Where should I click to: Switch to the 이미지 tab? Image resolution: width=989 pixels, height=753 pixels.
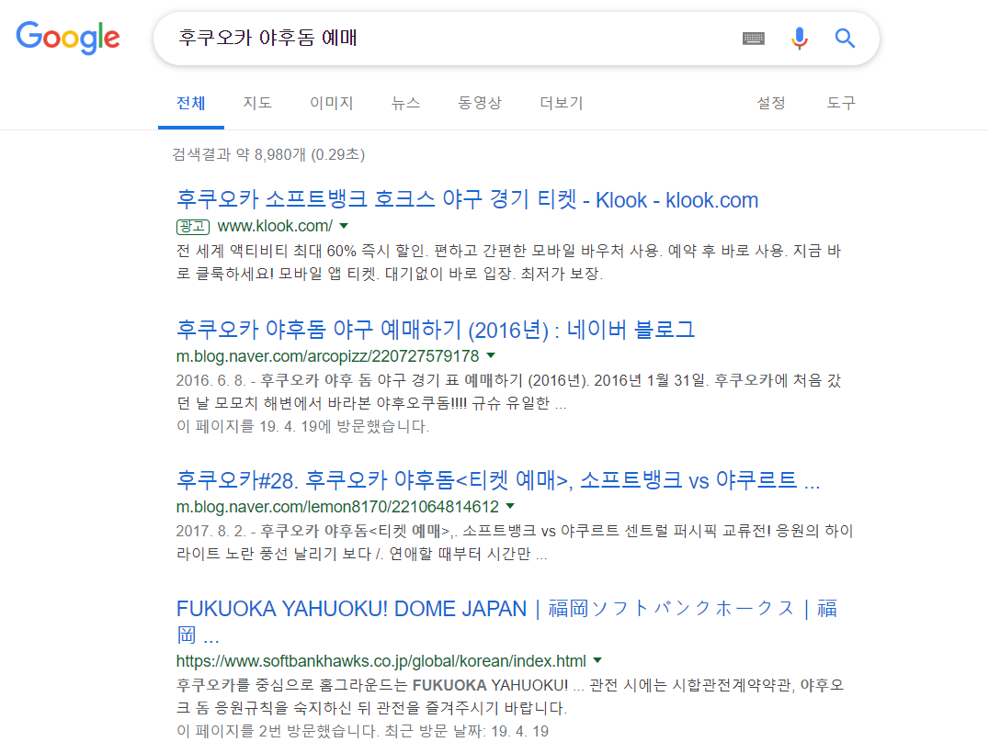click(x=331, y=103)
